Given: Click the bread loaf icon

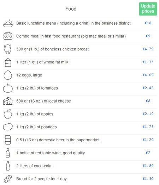Looking at the screenshot, I should (x=8, y=179).
